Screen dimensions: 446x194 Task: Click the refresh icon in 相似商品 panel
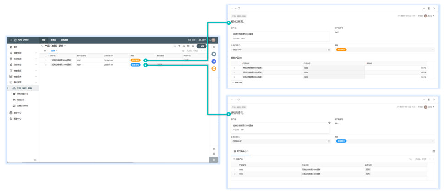pyautogui.click(x=239, y=8)
